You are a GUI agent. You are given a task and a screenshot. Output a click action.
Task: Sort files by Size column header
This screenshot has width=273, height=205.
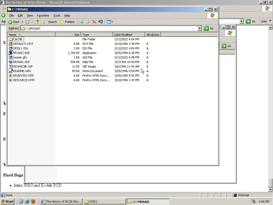(x=68, y=35)
